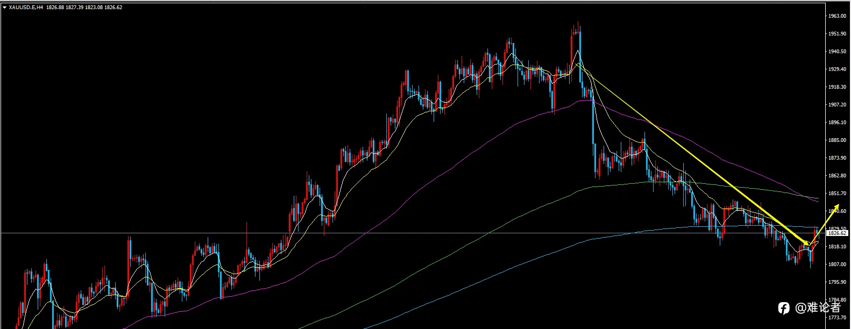Click the 1907.20 price scale label

click(x=838, y=105)
